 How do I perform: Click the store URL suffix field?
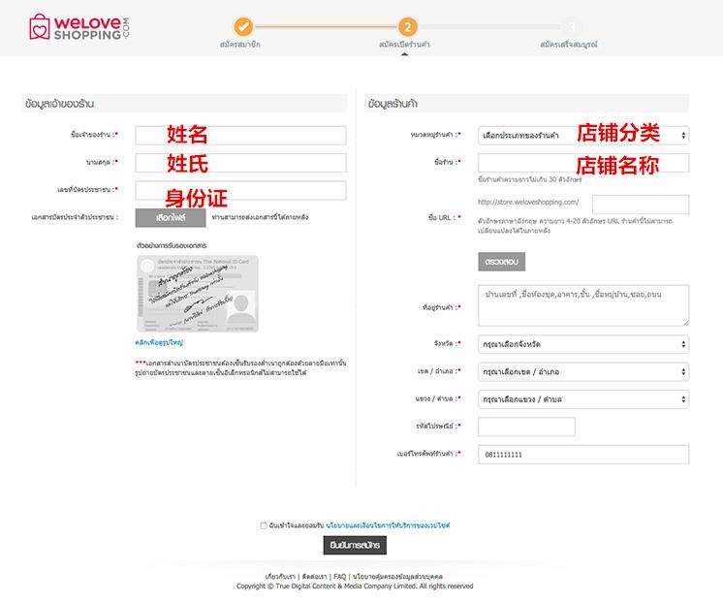click(641, 205)
